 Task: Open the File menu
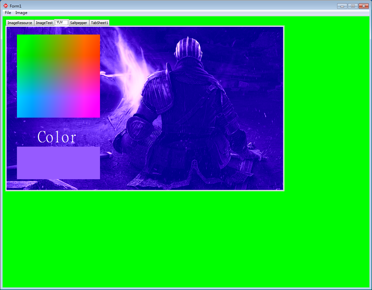8,13
